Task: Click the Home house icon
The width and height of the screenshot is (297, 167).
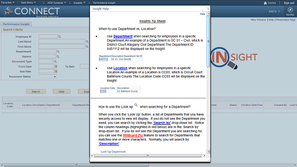Action: [265, 3]
